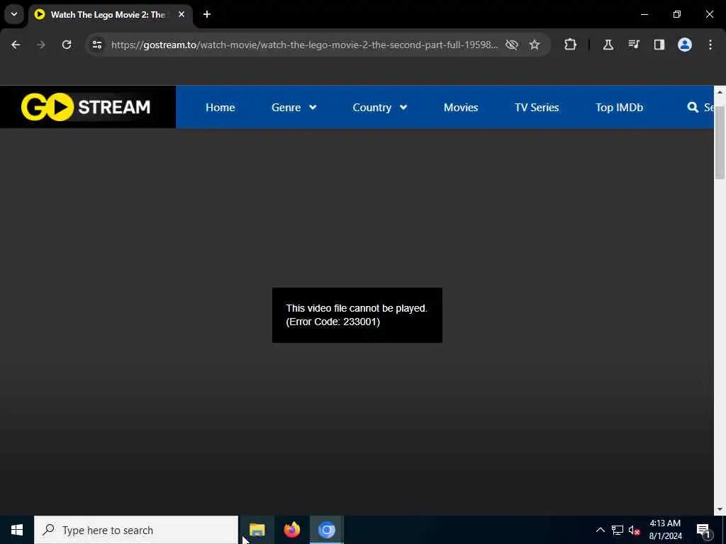The image size is (726, 544).
Task: Open the notification center icon
Action: [x=703, y=530]
